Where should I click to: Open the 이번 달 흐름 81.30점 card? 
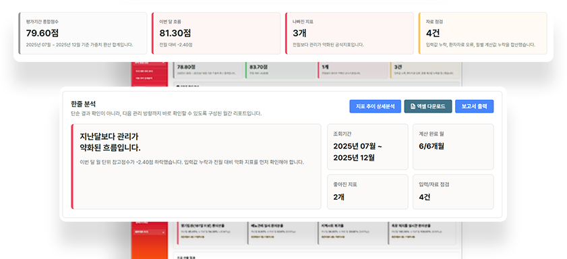click(x=216, y=33)
